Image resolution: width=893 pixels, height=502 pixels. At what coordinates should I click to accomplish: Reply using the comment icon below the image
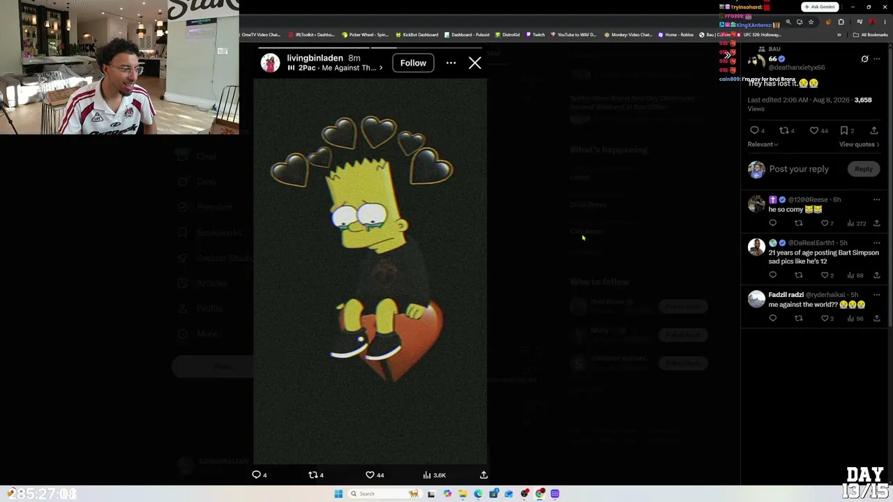tap(257, 475)
